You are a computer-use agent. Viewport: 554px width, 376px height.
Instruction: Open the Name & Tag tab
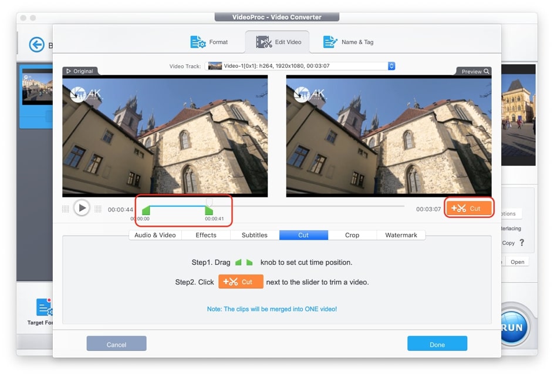click(x=348, y=42)
